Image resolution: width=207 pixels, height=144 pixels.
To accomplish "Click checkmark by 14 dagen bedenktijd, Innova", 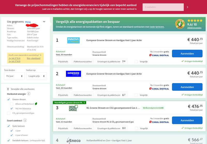I will [x=183, y=61].
